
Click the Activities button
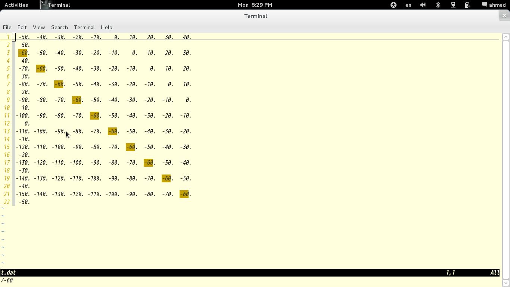pos(16,5)
